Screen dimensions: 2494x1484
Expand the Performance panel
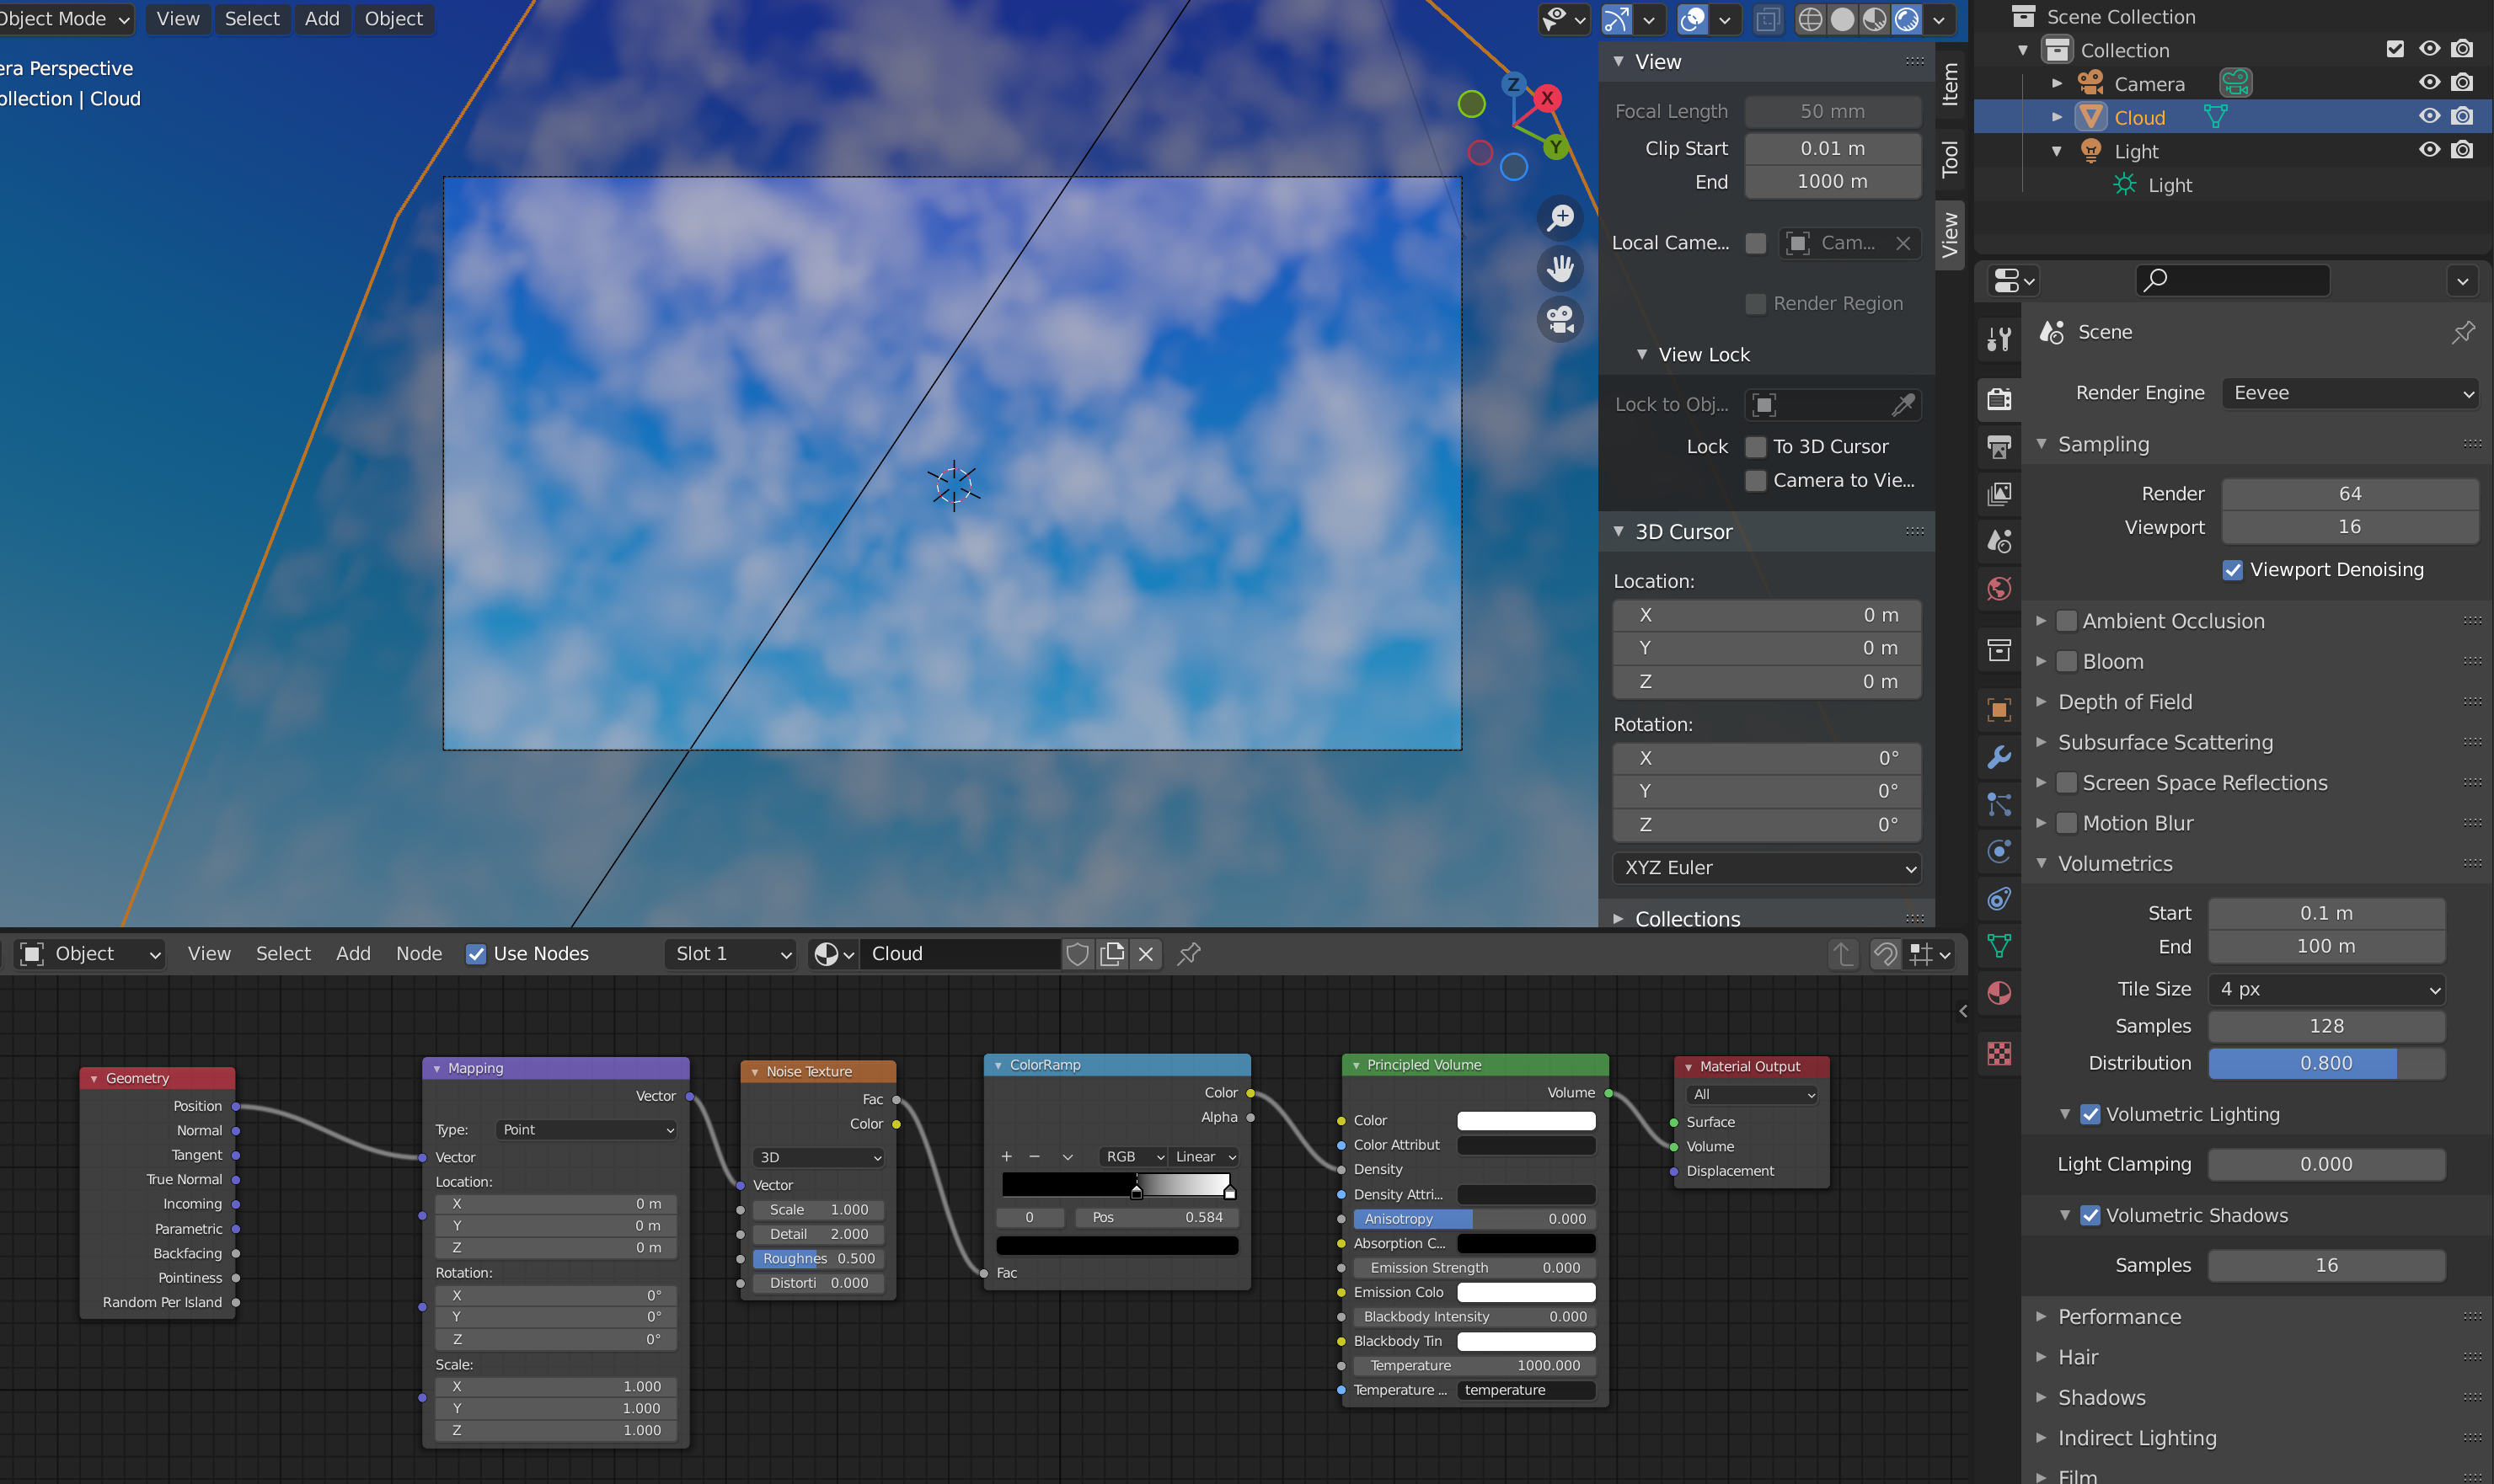(2119, 1317)
